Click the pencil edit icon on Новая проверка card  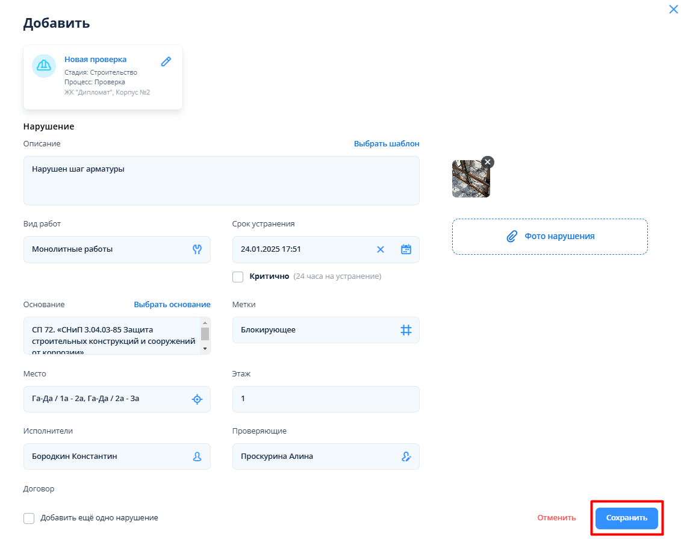point(166,61)
